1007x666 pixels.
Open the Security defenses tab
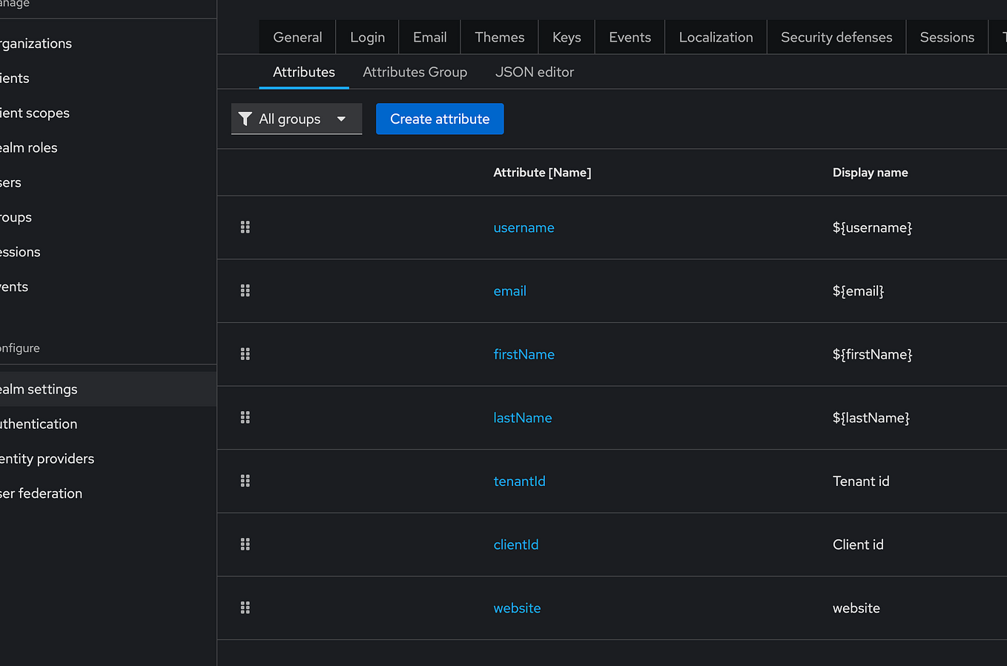[836, 36]
